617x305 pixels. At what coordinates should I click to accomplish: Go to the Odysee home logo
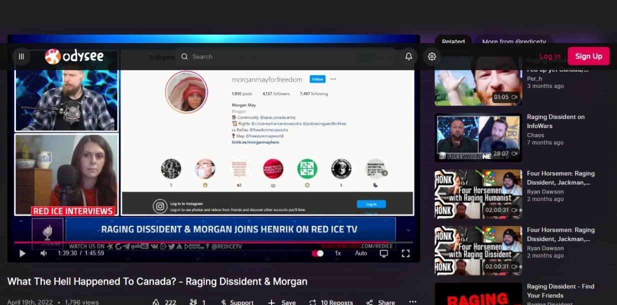pyautogui.click(x=74, y=56)
